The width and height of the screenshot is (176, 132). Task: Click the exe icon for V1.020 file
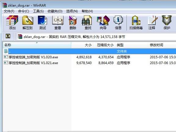(6, 57)
